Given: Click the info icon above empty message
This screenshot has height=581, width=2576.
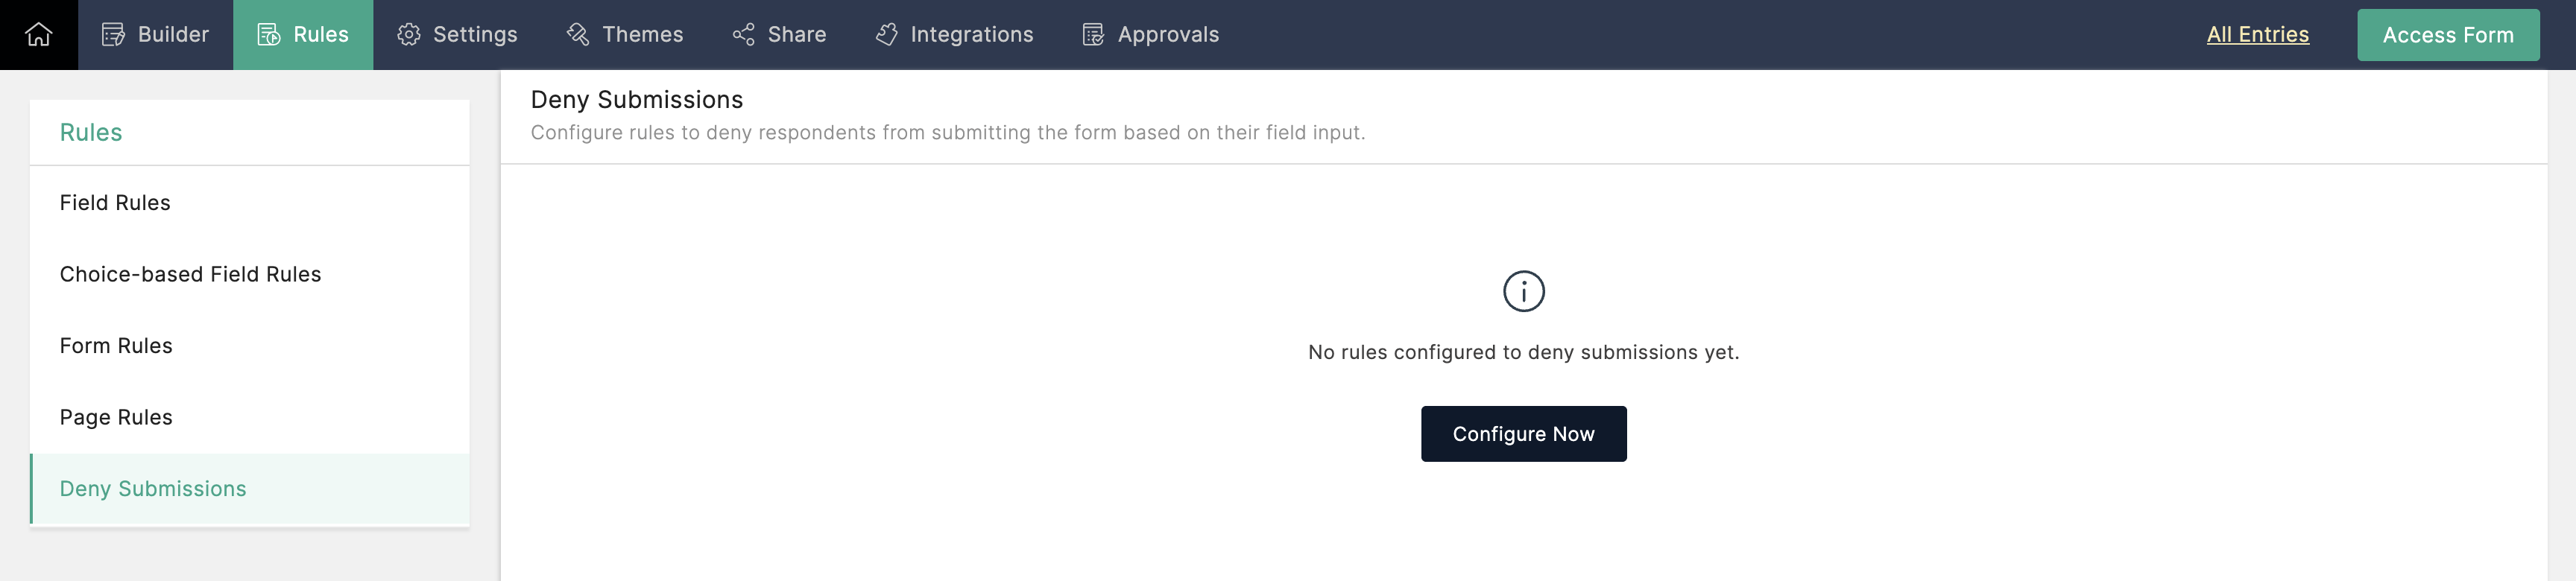Looking at the screenshot, I should pyautogui.click(x=1523, y=291).
